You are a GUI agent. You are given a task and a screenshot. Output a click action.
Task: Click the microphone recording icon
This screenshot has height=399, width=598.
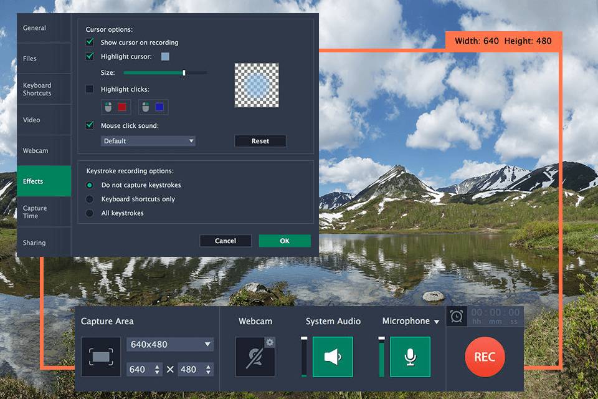pyautogui.click(x=411, y=357)
